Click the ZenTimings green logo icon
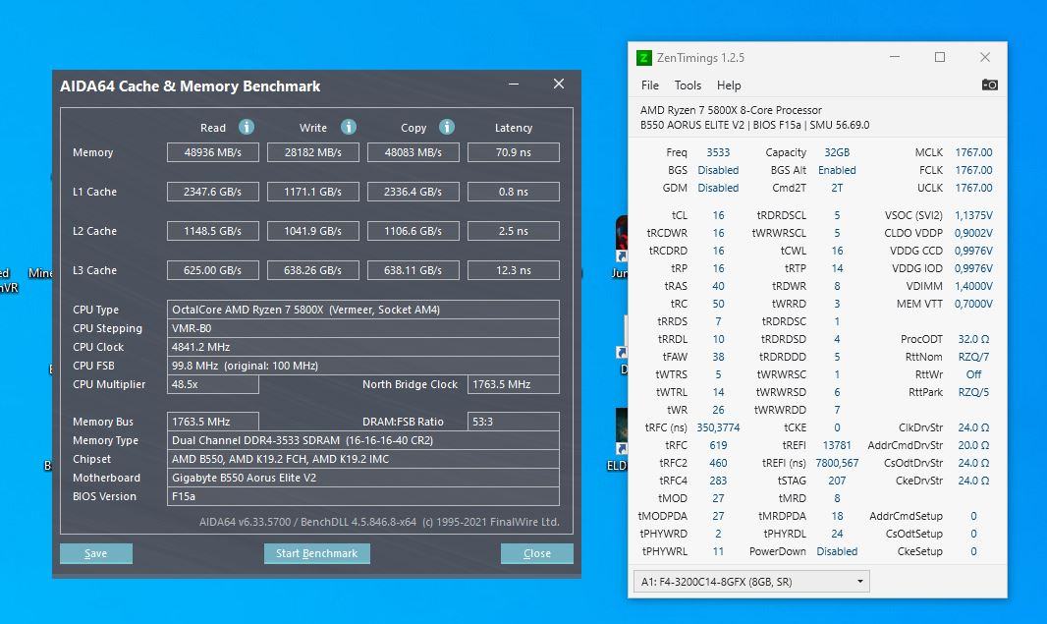The image size is (1047, 624). click(643, 57)
